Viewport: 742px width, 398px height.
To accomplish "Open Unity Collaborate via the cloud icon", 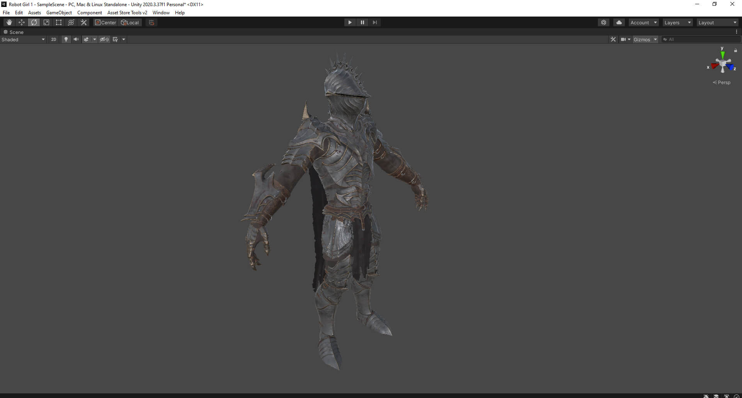I will 619,22.
